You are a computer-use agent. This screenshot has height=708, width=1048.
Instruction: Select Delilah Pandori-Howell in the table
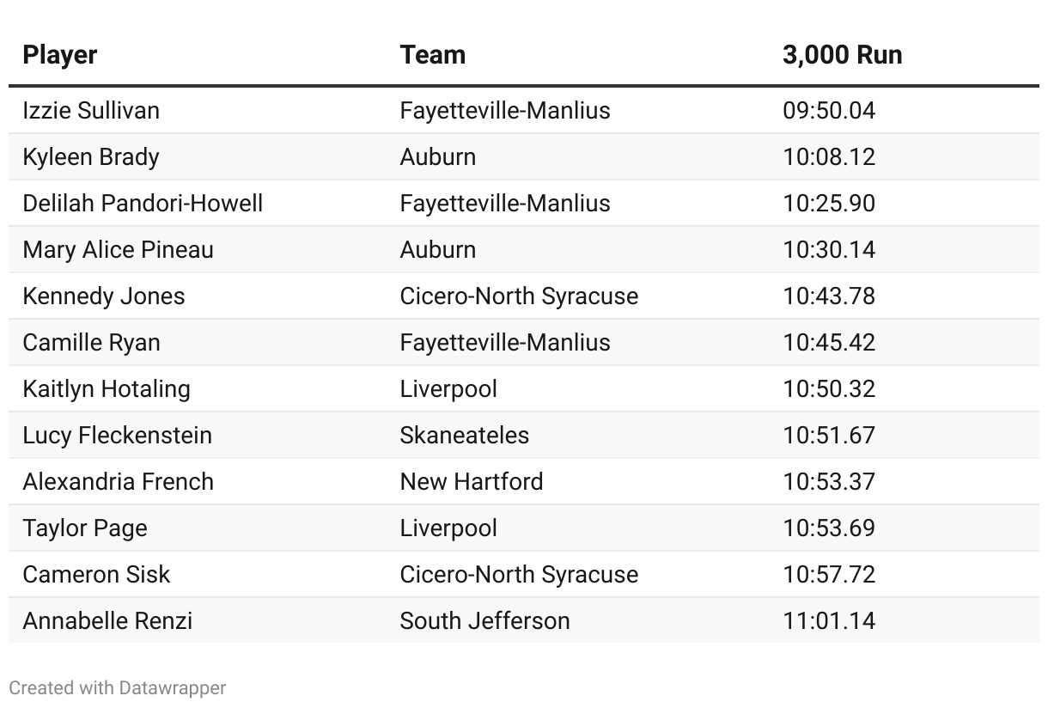coord(143,204)
